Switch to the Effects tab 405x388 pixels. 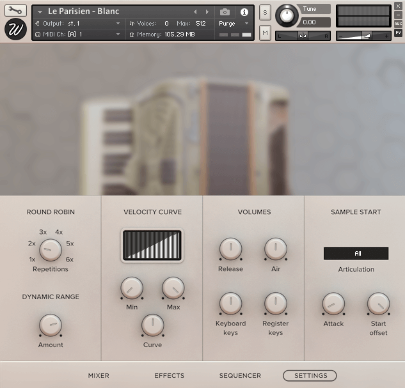point(169,376)
